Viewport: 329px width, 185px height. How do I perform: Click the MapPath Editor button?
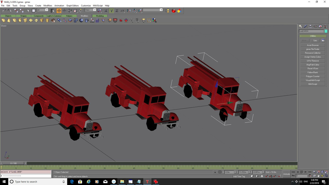point(313,65)
